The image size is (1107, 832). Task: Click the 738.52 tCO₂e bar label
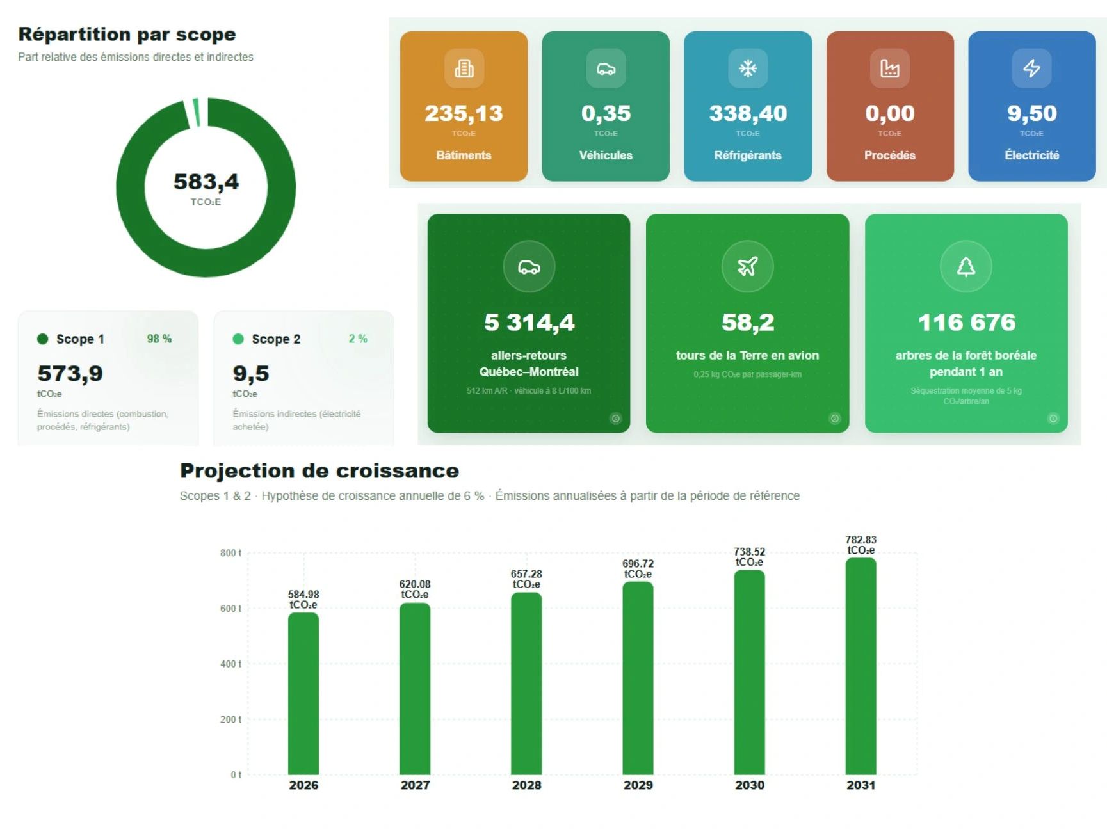click(x=749, y=557)
